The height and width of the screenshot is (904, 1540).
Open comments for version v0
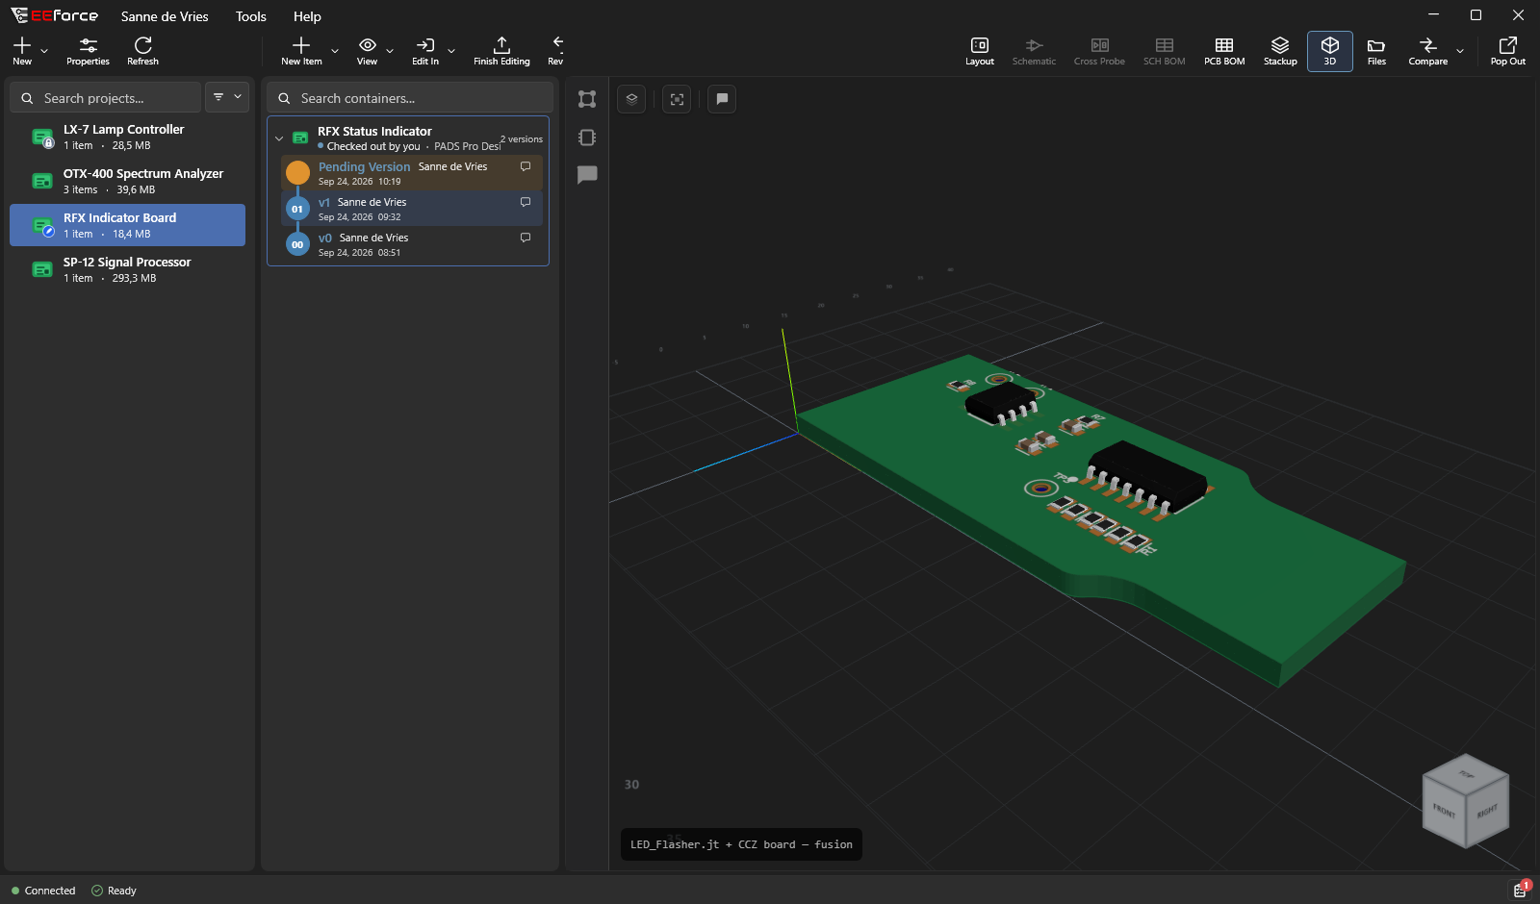[526, 238]
